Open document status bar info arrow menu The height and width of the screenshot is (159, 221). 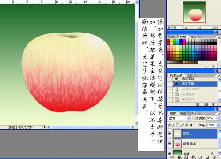[x=44, y=127]
